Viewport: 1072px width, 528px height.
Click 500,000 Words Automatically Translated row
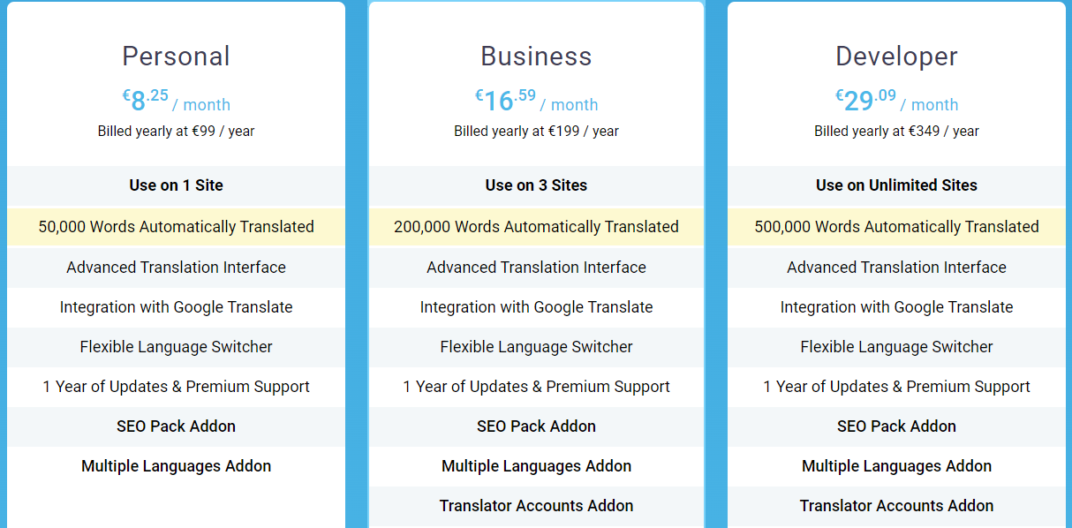[896, 227]
